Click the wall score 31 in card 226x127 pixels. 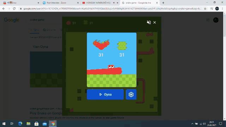pos(122,55)
